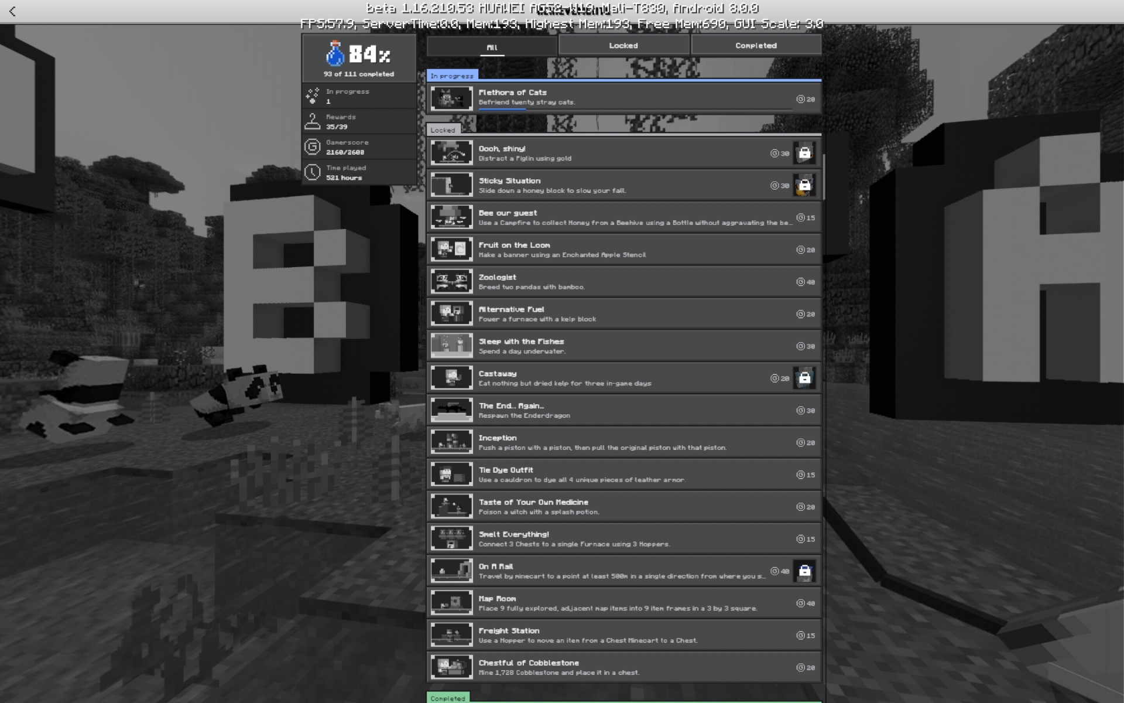Click the Zoologist panda achievement icon
The width and height of the screenshot is (1124, 703).
coord(451,281)
